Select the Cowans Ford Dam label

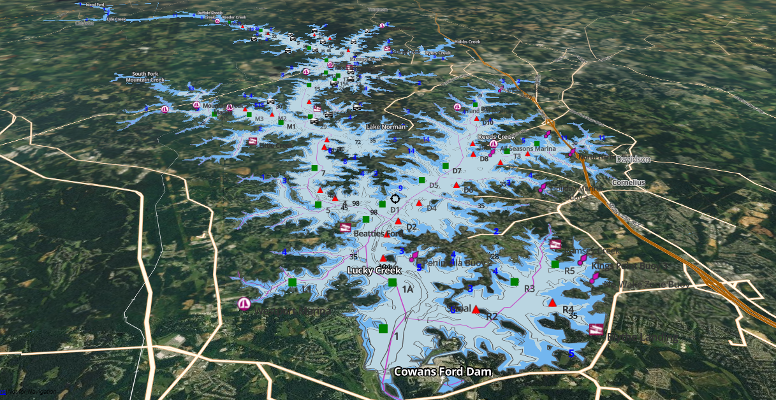(443, 371)
